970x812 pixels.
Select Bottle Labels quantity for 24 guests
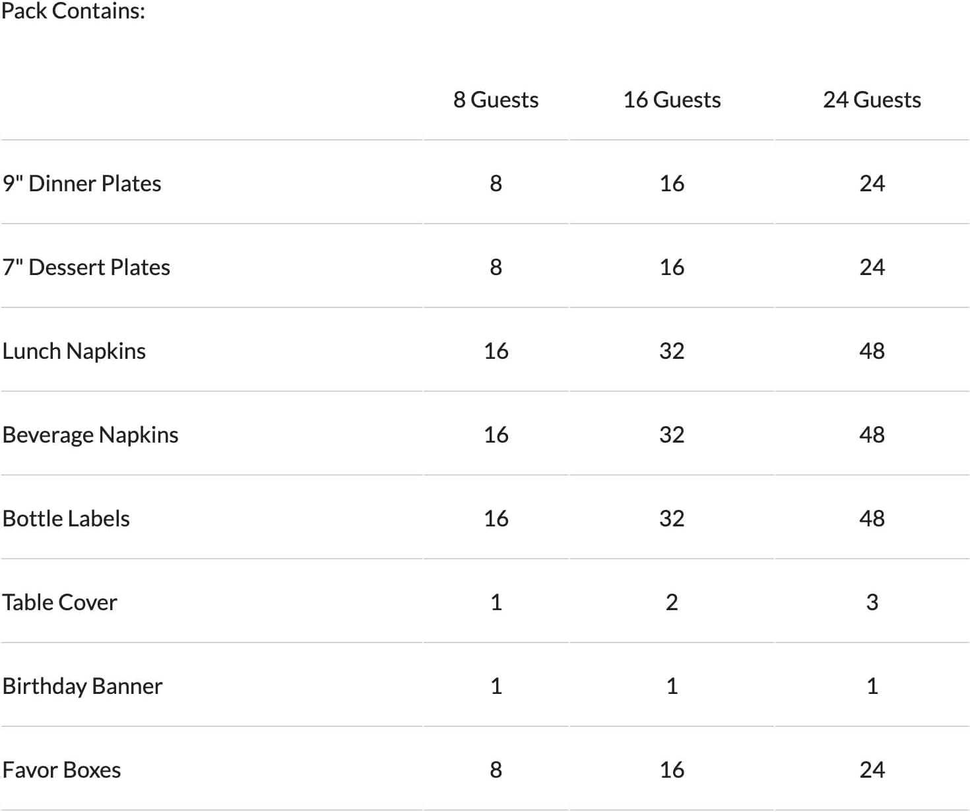[x=872, y=518]
